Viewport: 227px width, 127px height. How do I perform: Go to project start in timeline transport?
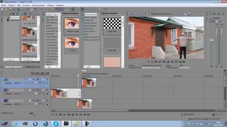tap(77, 114)
